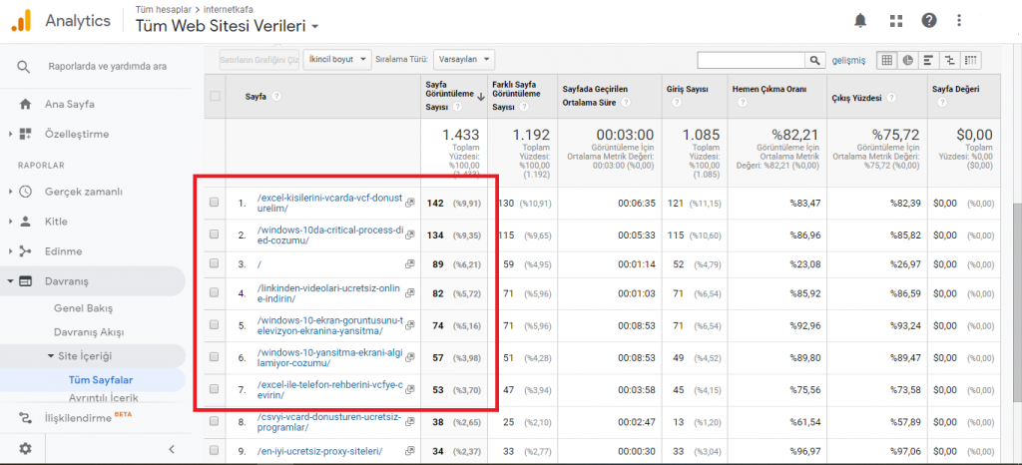
Task: Open Ayrıntılı İçerik report
Action: point(104,397)
